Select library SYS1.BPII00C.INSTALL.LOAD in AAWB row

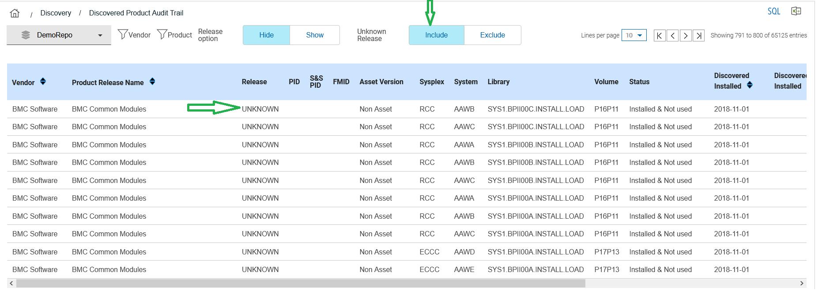(536, 109)
